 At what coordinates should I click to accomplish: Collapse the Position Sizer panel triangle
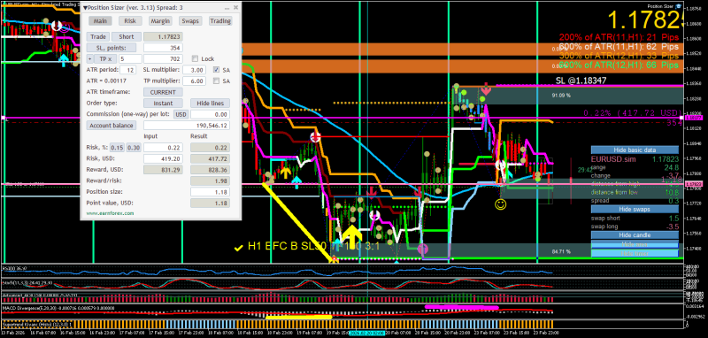85,8
